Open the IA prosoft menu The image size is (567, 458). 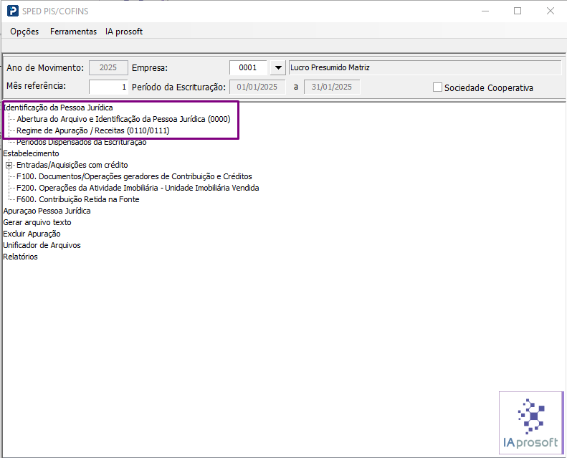point(124,32)
